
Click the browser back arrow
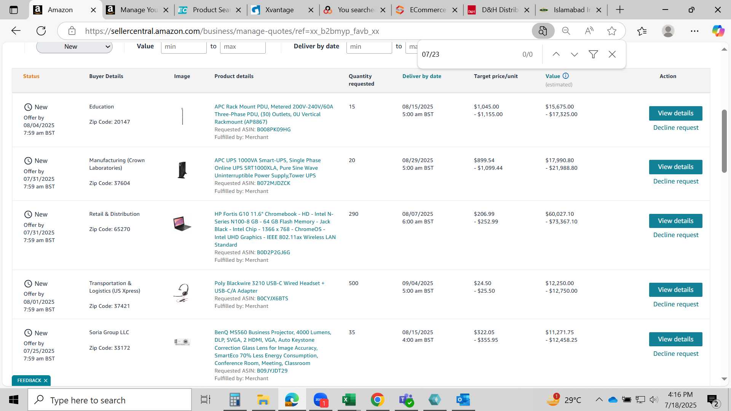coord(16,31)
